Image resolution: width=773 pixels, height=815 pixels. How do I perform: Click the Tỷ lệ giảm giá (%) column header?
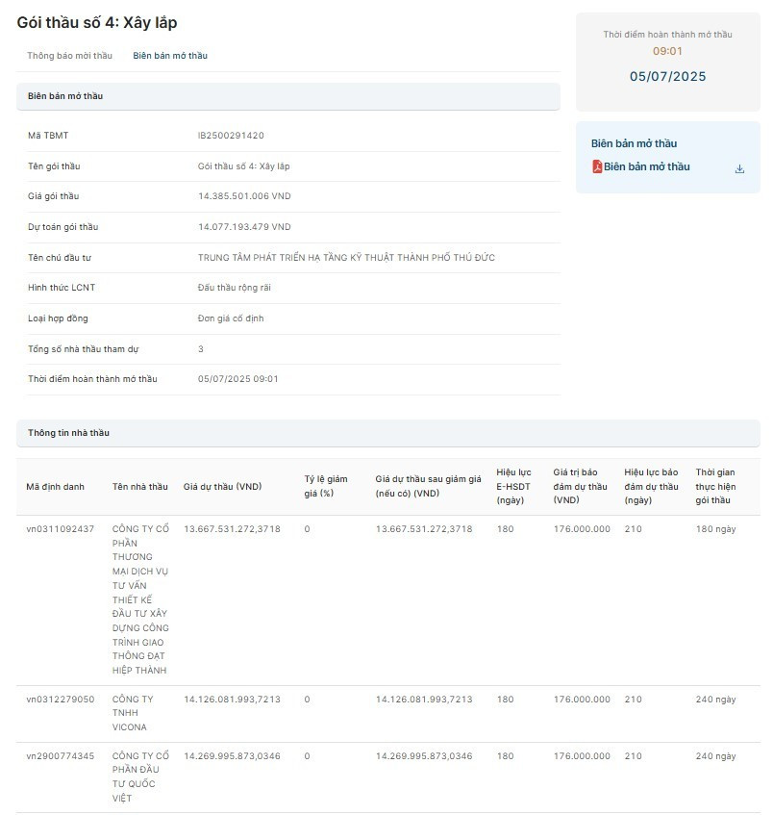[x=326, y=486]
